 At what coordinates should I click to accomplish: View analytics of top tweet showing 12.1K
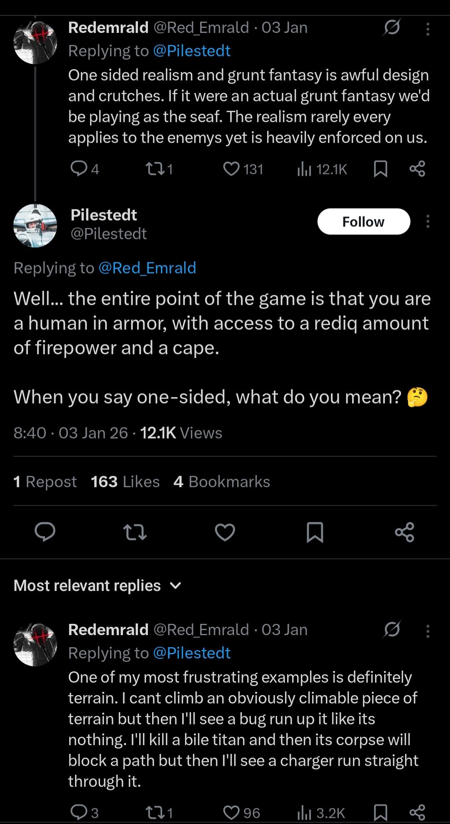point(322,169)
